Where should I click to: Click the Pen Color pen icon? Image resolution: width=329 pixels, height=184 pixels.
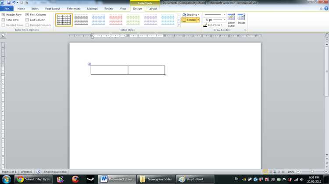click(x=205, y=25)
